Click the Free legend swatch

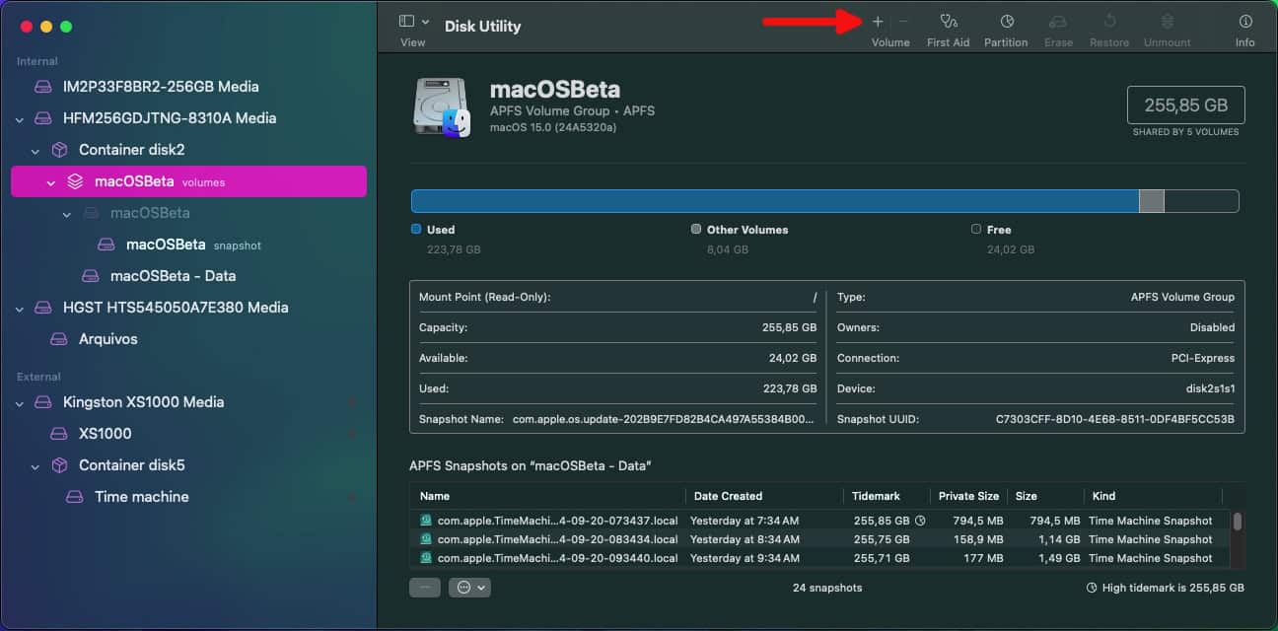[x=976, y=229]
